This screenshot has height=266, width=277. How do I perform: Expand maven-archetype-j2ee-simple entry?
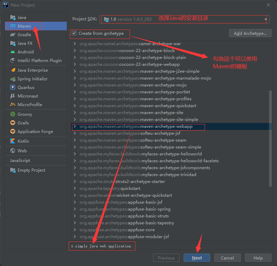click(75, 71)
